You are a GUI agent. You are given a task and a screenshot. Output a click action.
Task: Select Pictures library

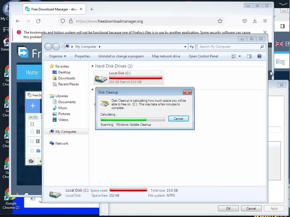click(61, 114)
